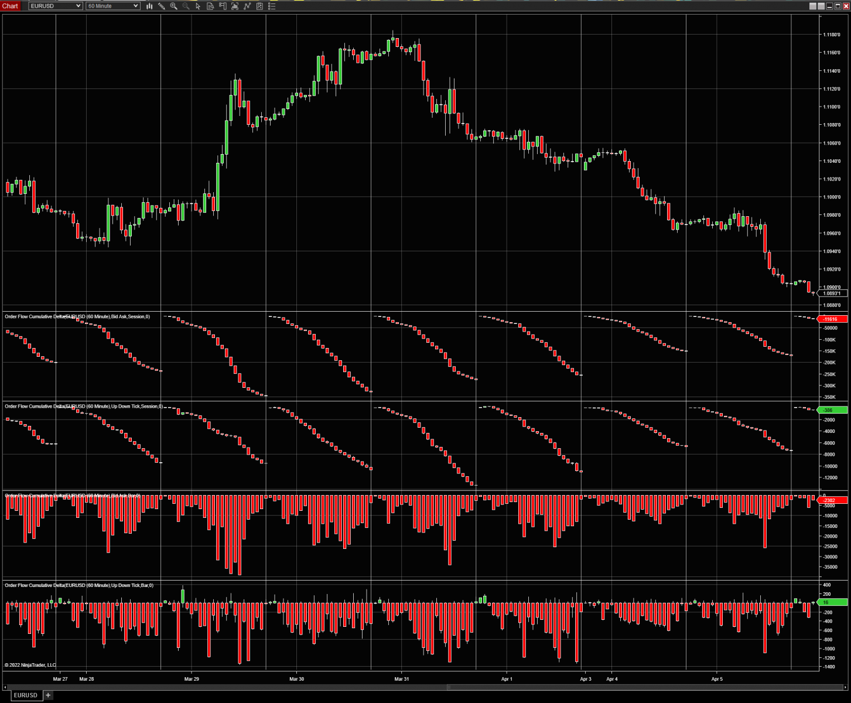Click the red Chart title label
Viewport: 851px width, 703px height.
(x=11, y=6)
